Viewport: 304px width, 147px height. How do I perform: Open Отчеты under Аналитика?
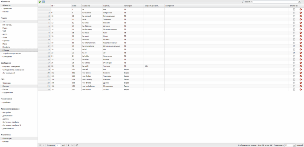pos(5,141)
